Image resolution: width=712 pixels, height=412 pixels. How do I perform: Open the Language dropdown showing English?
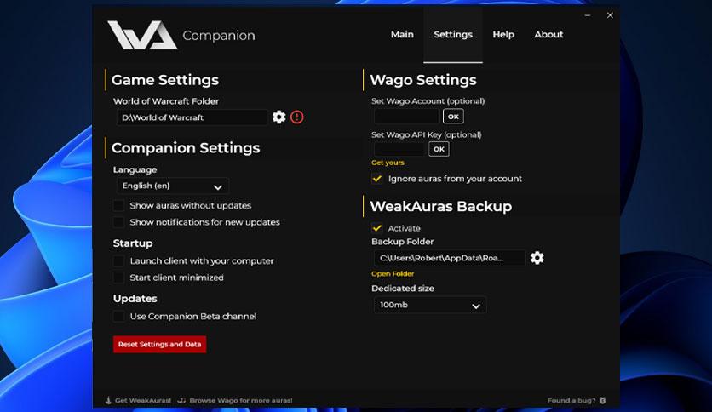point(173,186)
